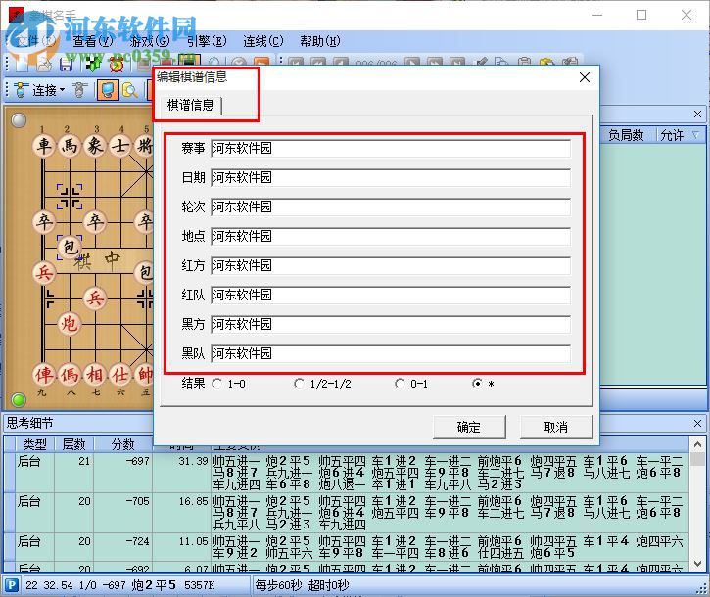710x597 pixels.
Task: Click the sort arrow next to 允许 column
Action: tap(696, 135)
